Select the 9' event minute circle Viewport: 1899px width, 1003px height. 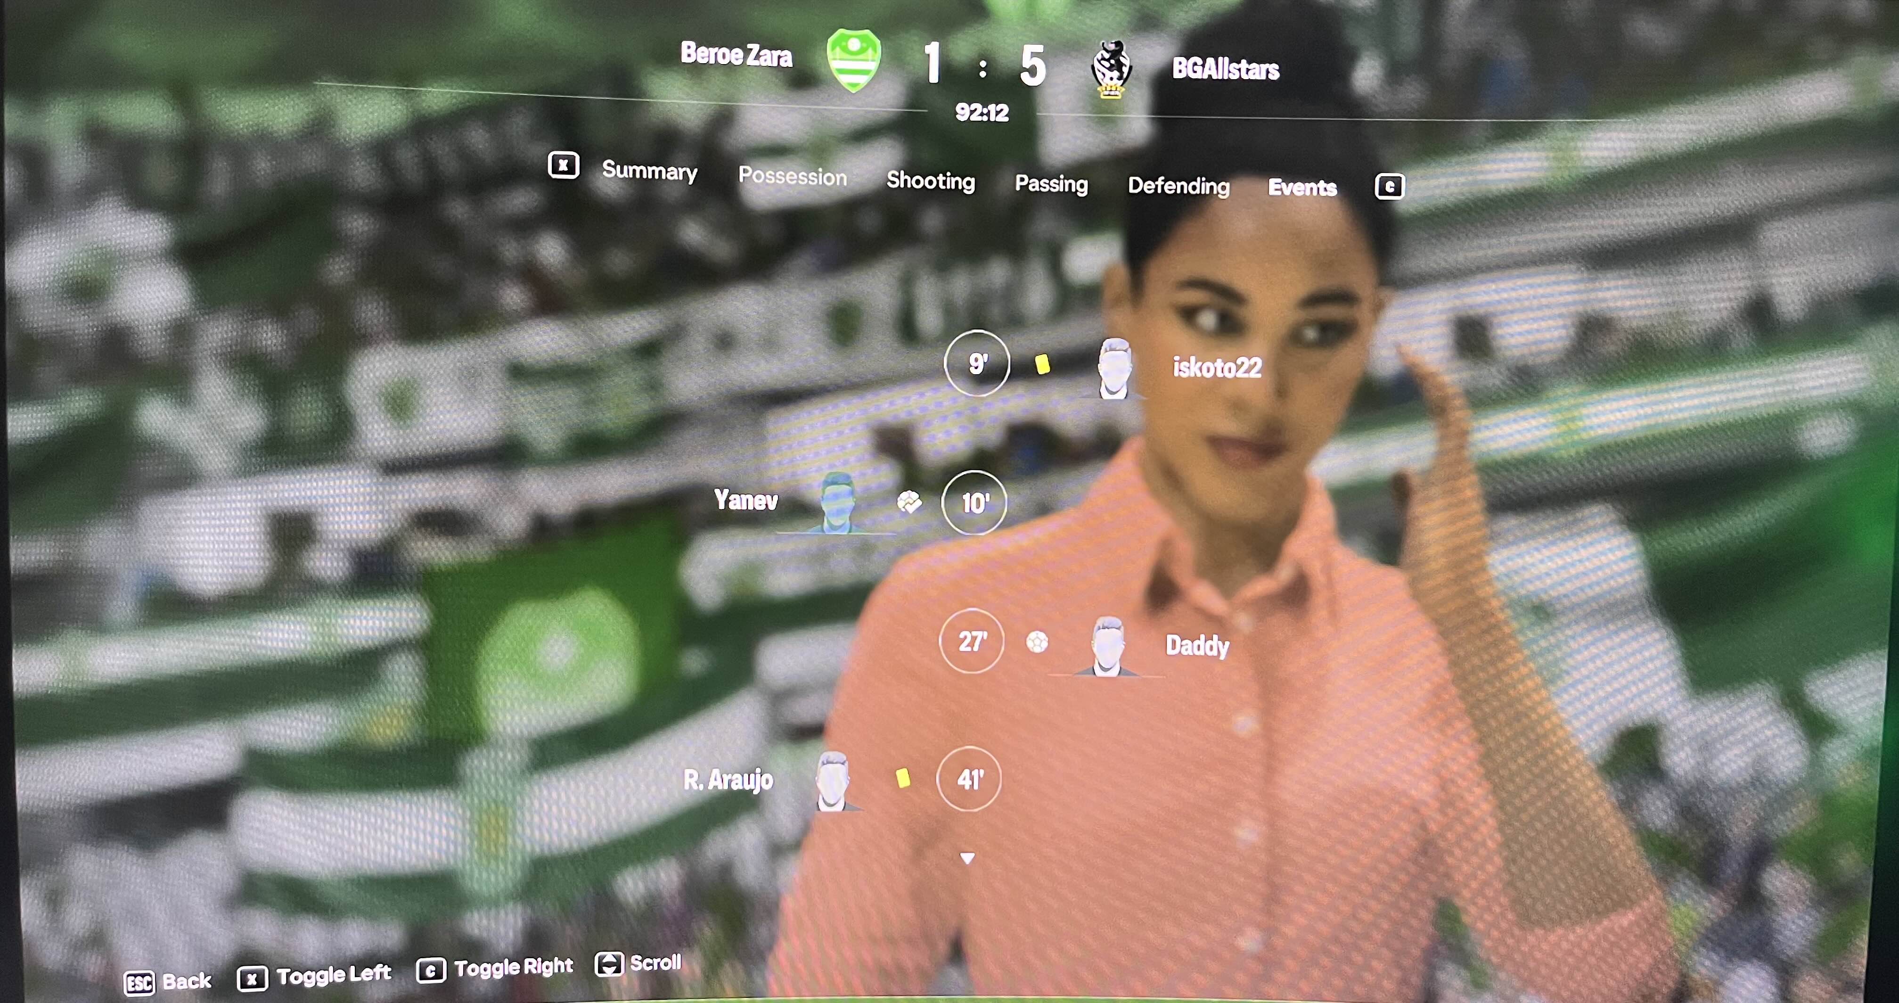click(977, 363)
